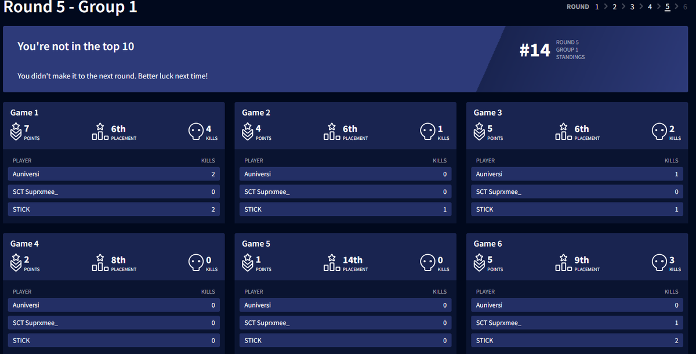Select Auniversi row in Game 2
Viewport: 696px width, 354px height.
point(346,174)
